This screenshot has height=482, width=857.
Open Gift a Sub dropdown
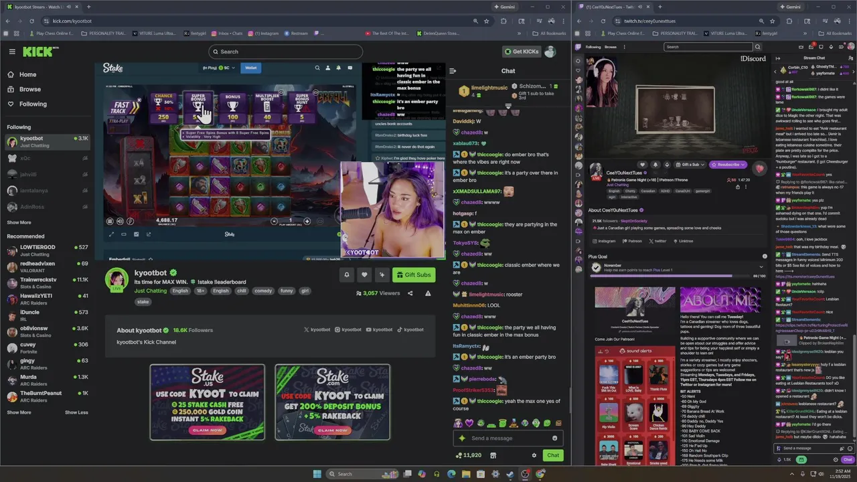[x=691, y=165]
